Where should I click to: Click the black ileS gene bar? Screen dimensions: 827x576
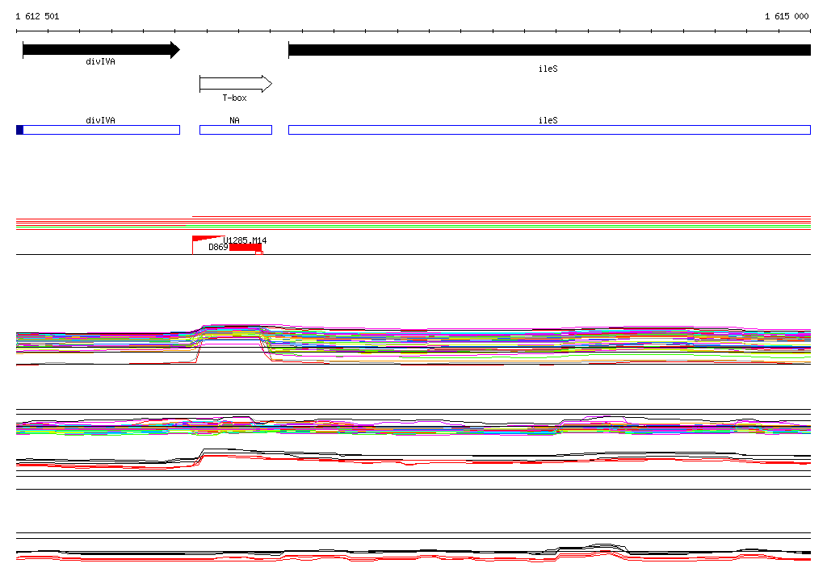549,50
